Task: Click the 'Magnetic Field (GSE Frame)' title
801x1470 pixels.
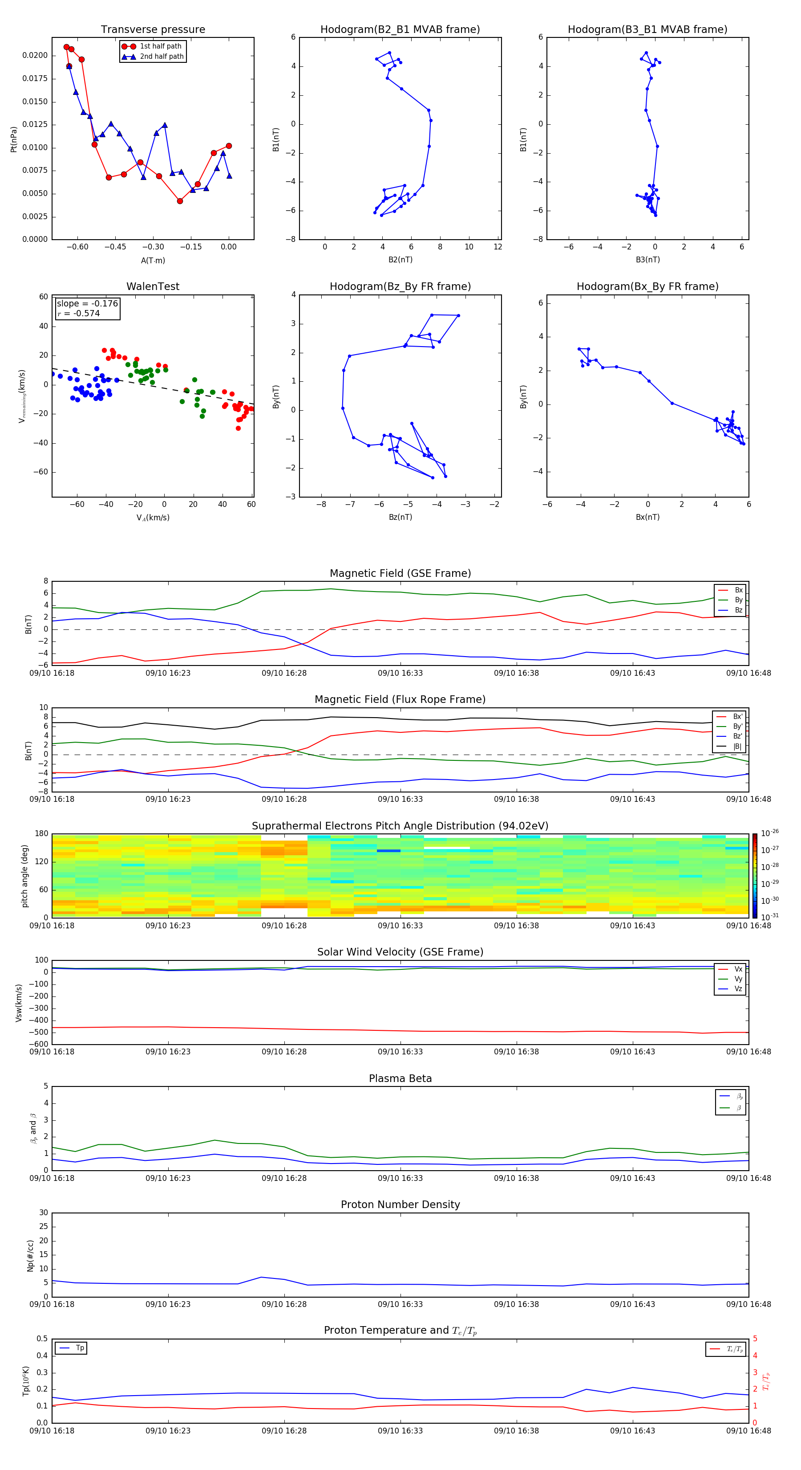Action: (x=400, y=573)
